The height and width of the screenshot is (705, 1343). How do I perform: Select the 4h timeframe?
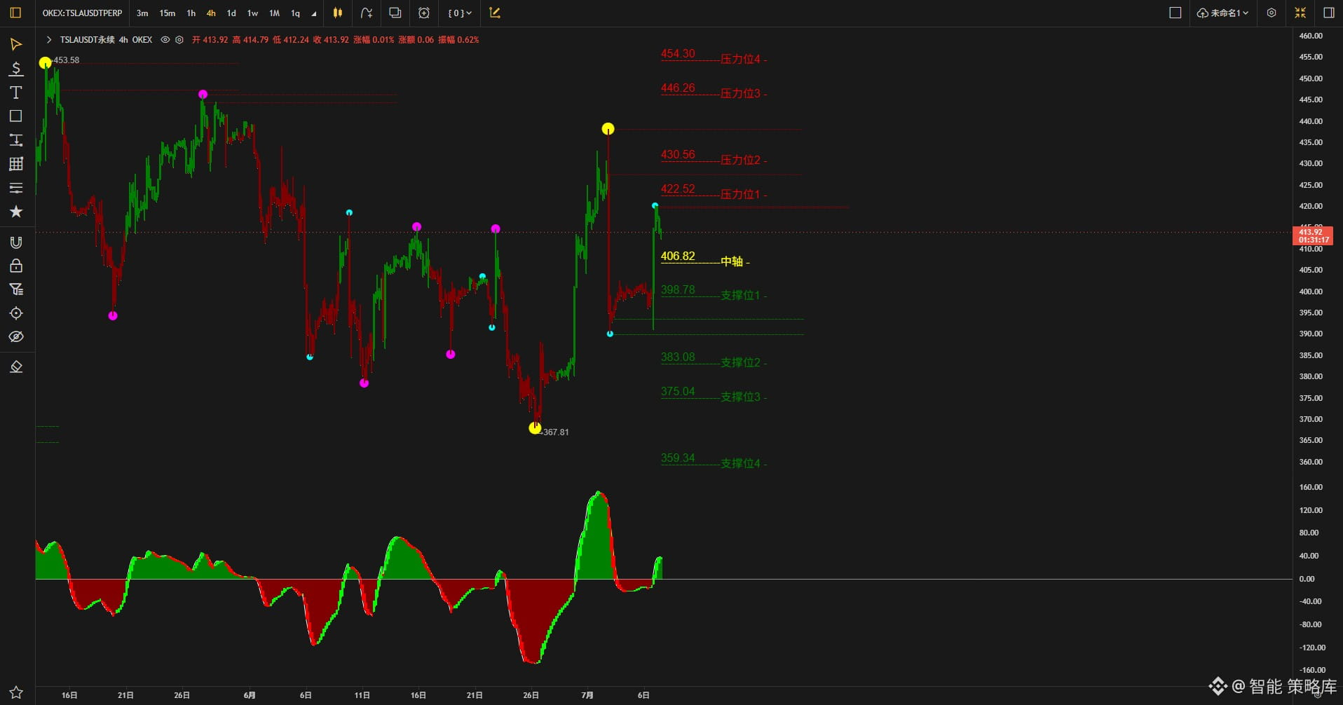pyautogui.click(x=211, y=13)
